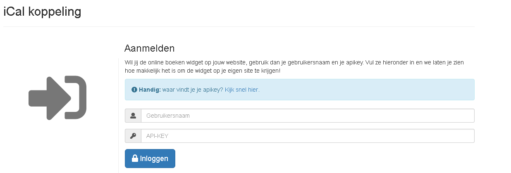Click the 'Inloggen' text label on the button
The width and height of the screenshot is (511, 173).
(154, 159)
